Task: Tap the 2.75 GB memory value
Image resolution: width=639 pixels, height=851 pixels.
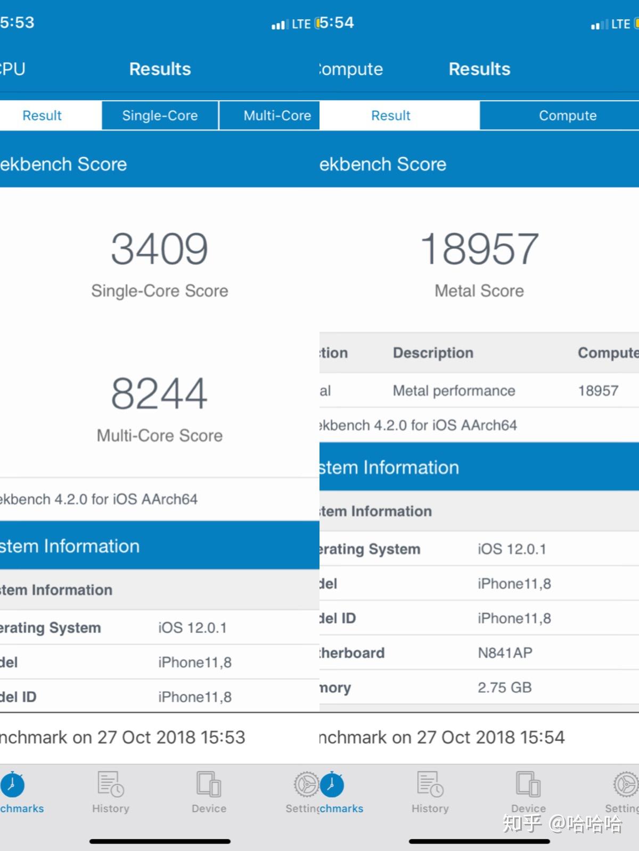Action: (x=504, y=688)
